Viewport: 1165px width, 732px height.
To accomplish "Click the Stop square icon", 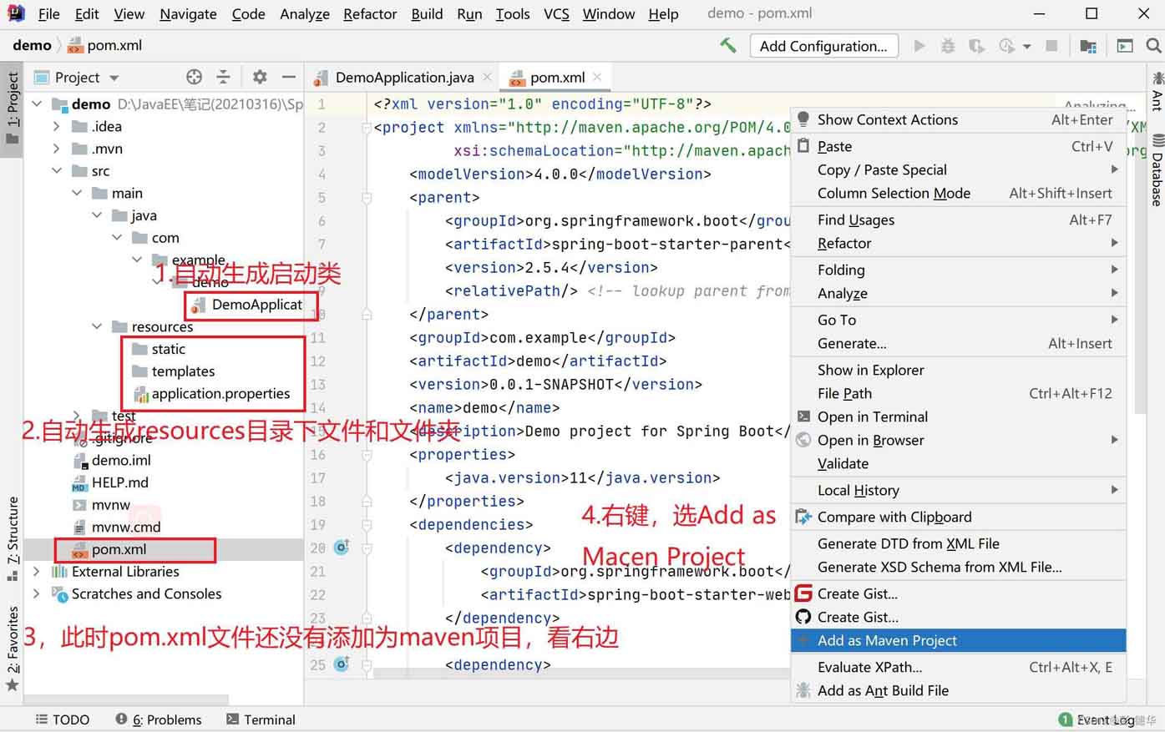I will click(1052, 46).
